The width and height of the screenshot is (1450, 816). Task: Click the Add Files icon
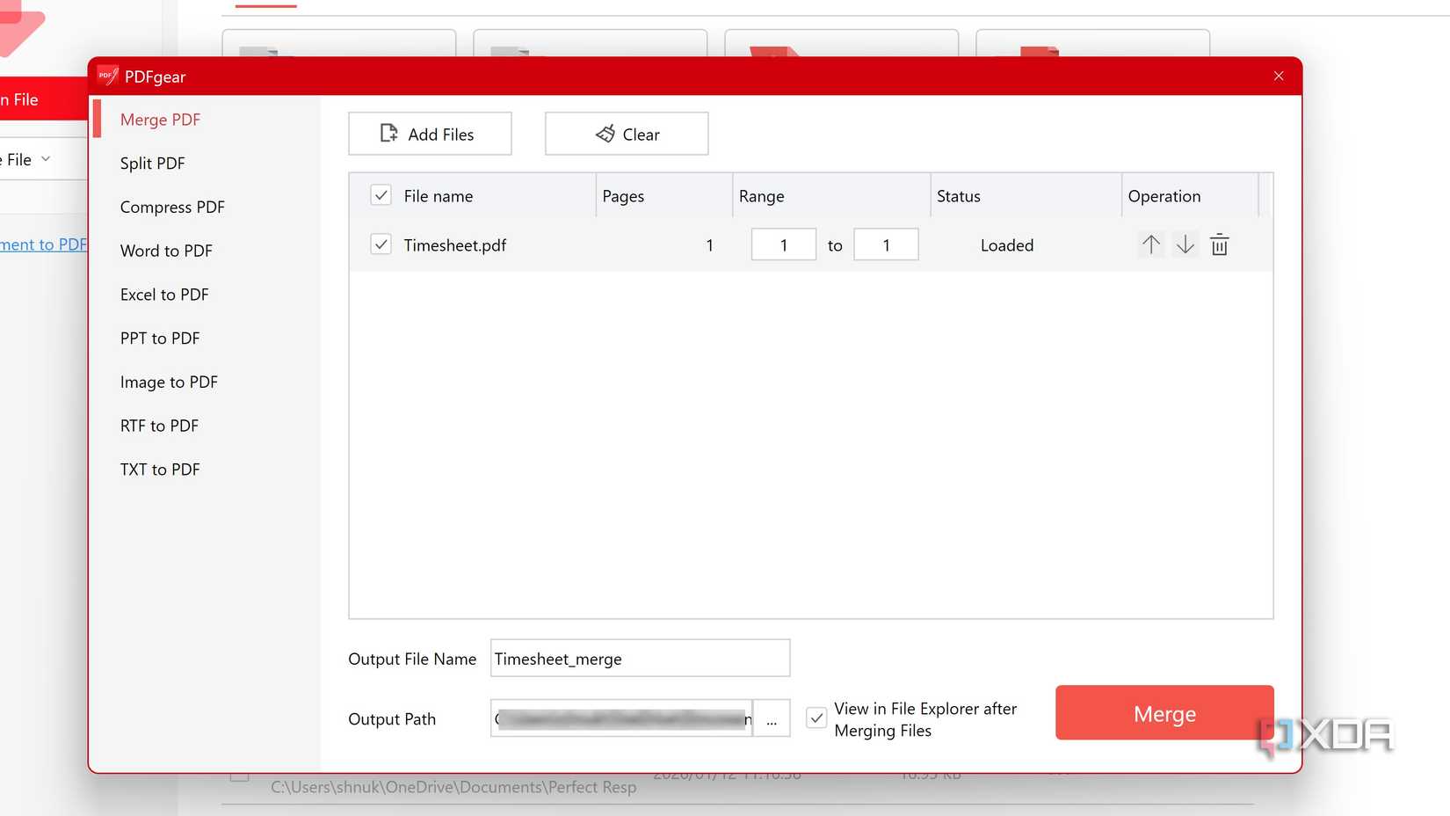(389, 134)
